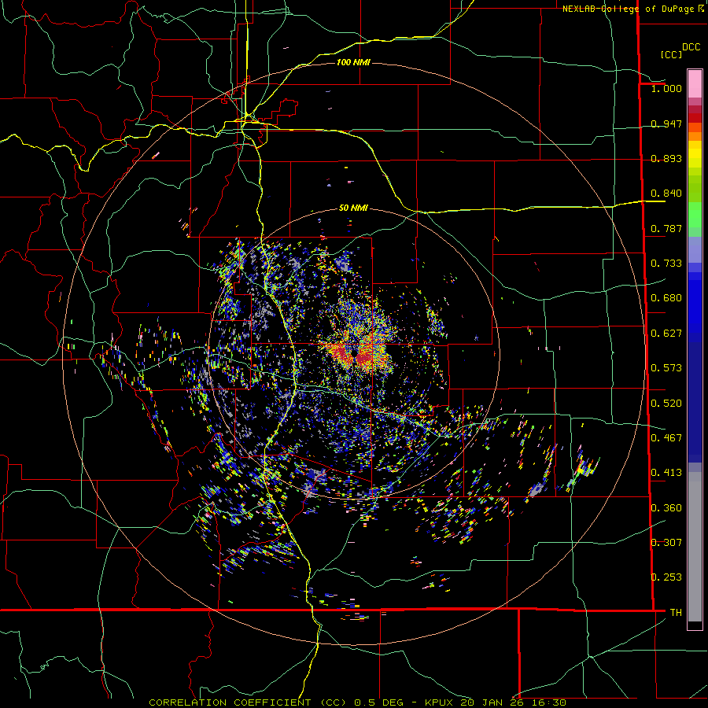The image size is (708, 708).
Task: Click the DCC label above the color scale
Action: [691, 47]
